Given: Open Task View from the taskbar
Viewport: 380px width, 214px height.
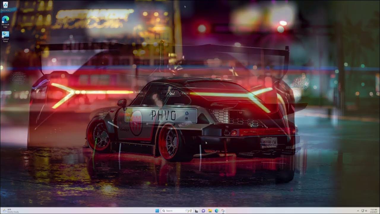Looking at the screenshot, I should point(197,211).
